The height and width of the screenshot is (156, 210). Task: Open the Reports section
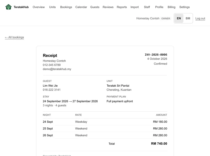[x=122, y=7]
